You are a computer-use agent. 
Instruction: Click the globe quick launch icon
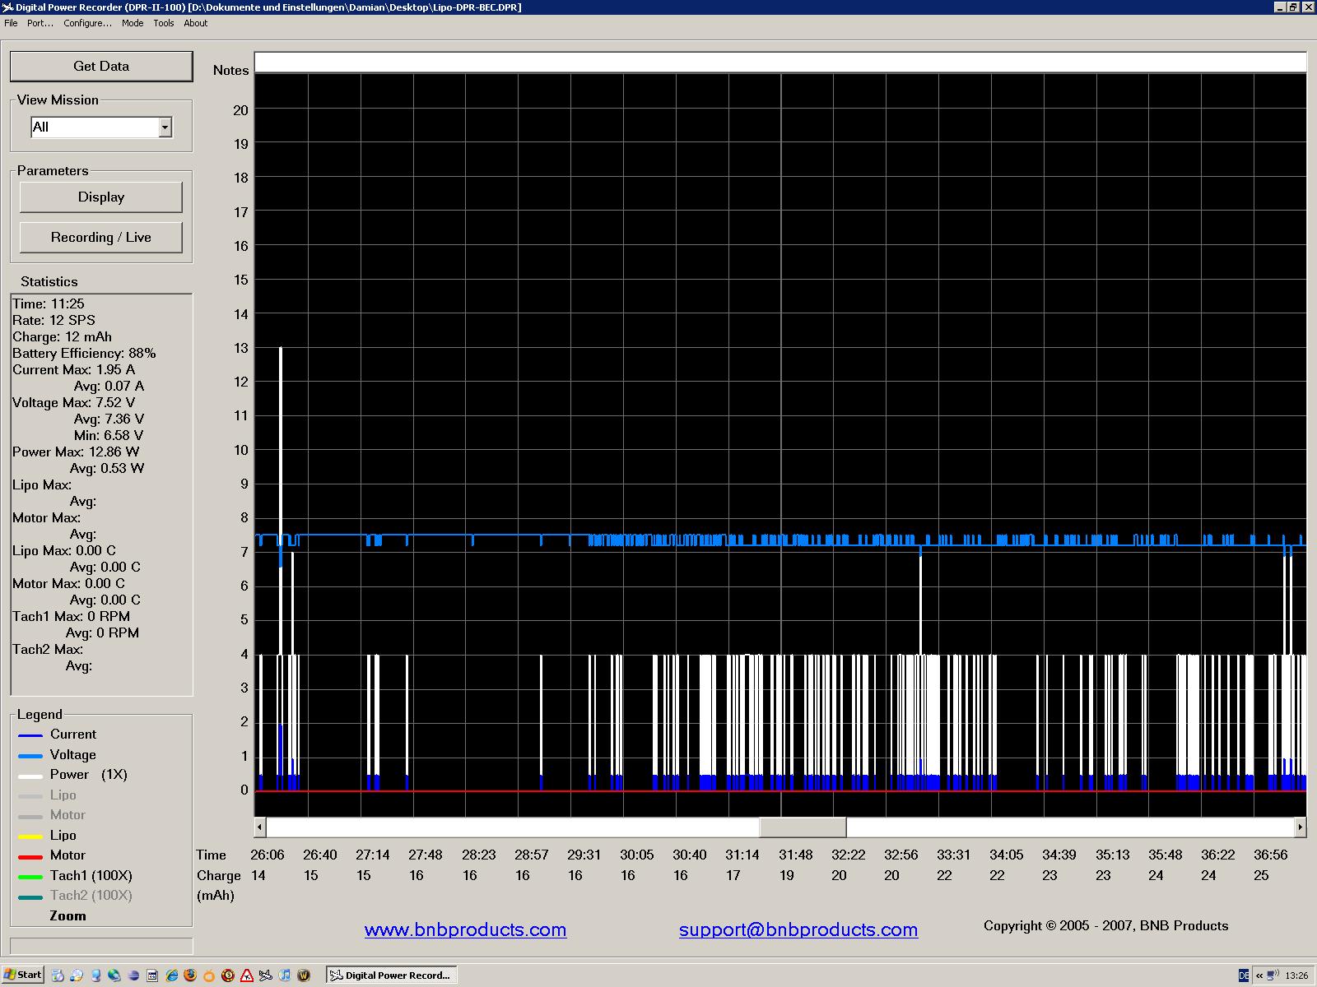tap(114, 975)
